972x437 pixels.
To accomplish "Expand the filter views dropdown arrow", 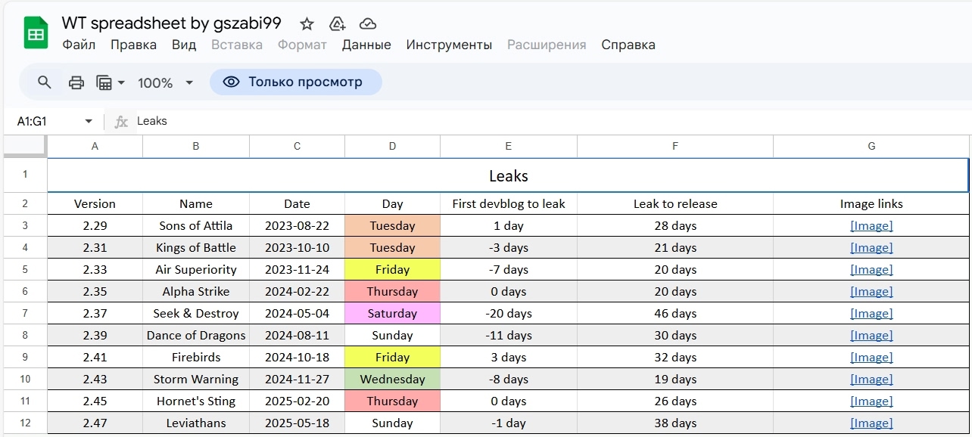I will [x=121, y=82].
